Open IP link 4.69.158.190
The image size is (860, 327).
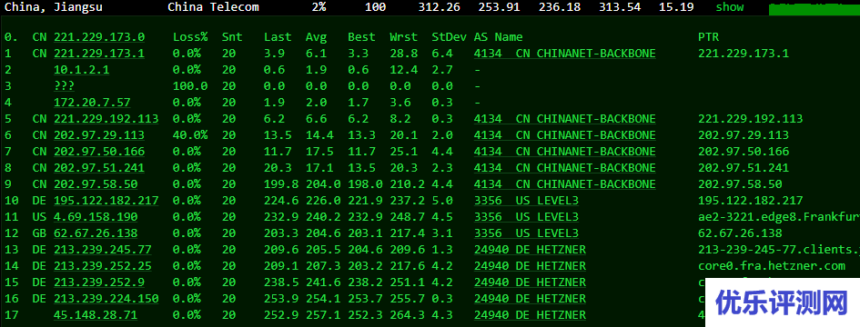[96, 217]
